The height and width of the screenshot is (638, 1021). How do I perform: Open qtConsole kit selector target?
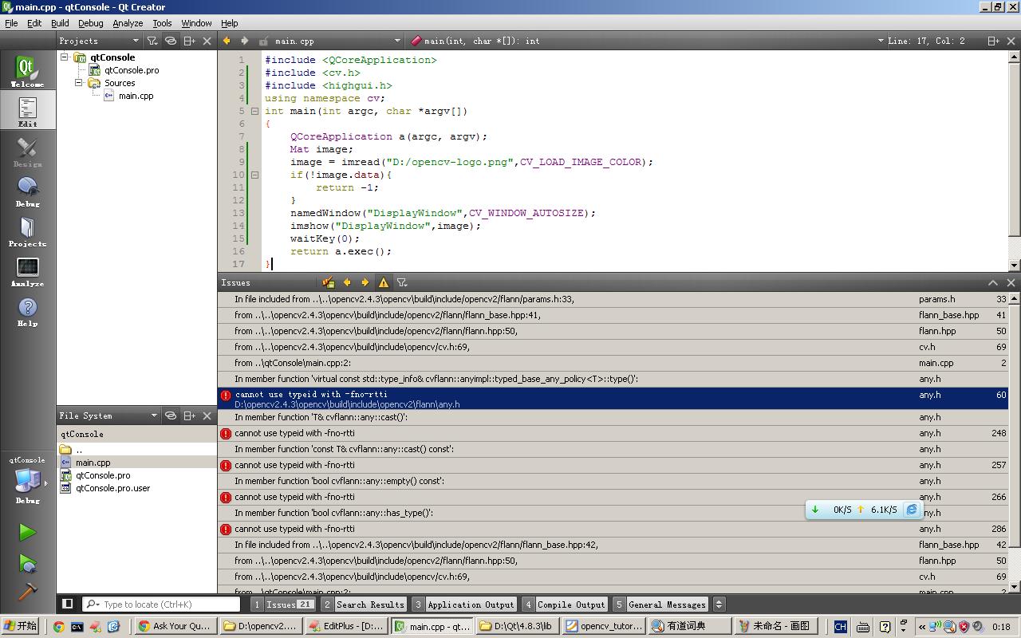pyautogui.click(x=27, y=481)
